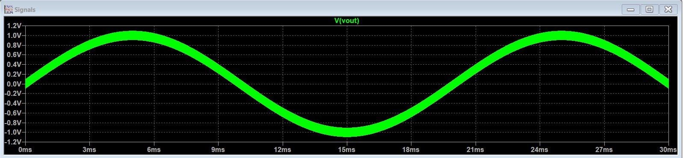Click the 18ms time axis label
Viewport: 683px width, 158px height.
click(x=411, y=149)
